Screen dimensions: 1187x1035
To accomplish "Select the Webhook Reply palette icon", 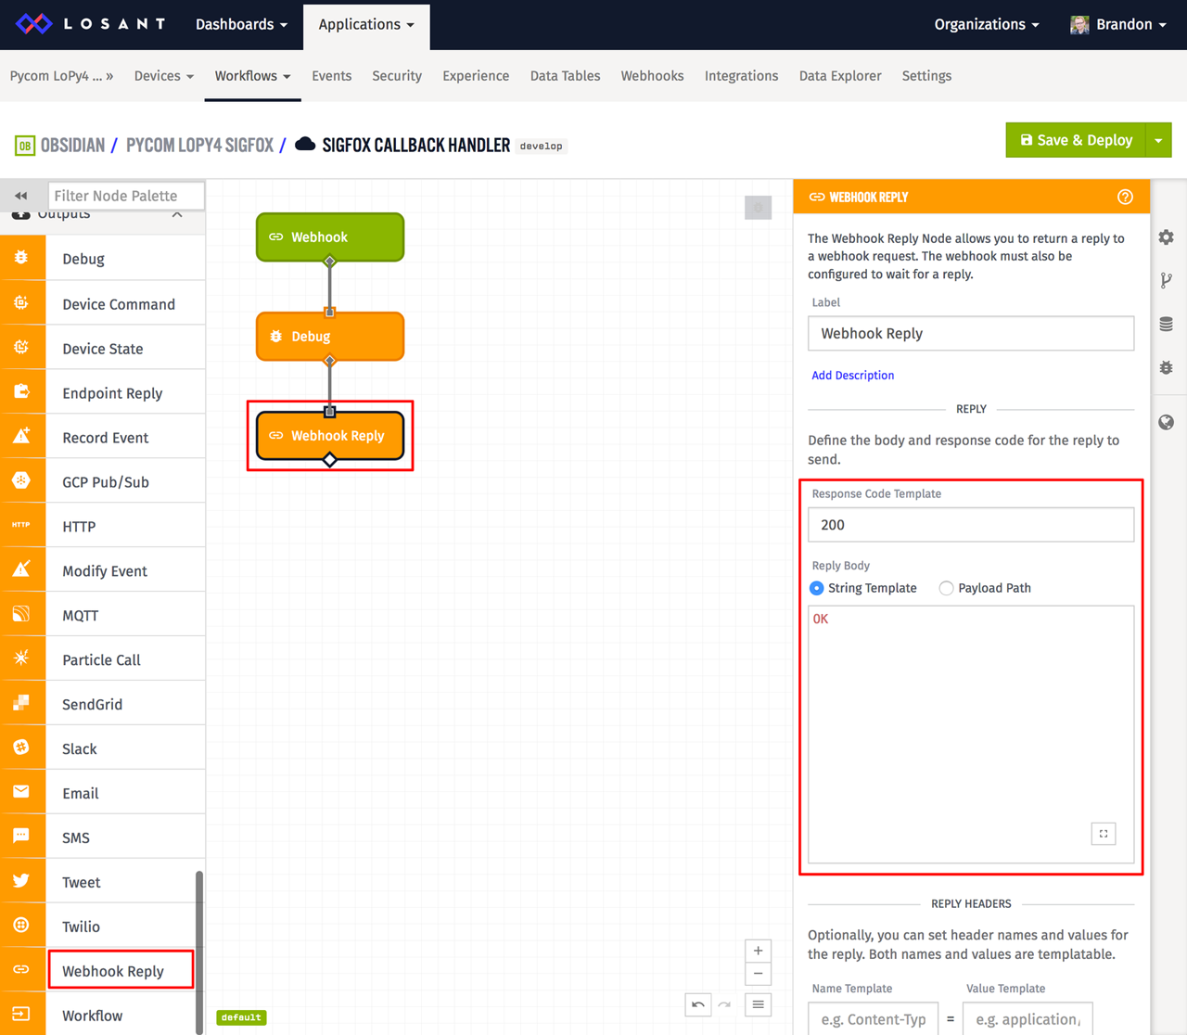I will coord(21,970).
